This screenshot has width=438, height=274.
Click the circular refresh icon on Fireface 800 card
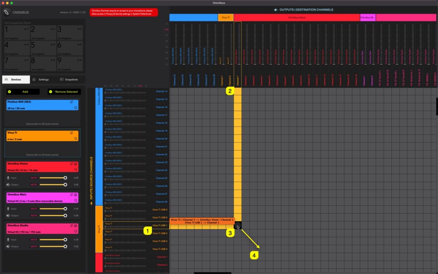76,108
